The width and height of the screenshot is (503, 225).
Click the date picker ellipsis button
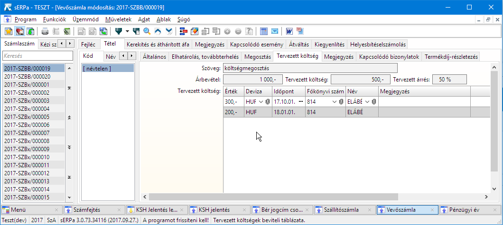coord(300,102)
